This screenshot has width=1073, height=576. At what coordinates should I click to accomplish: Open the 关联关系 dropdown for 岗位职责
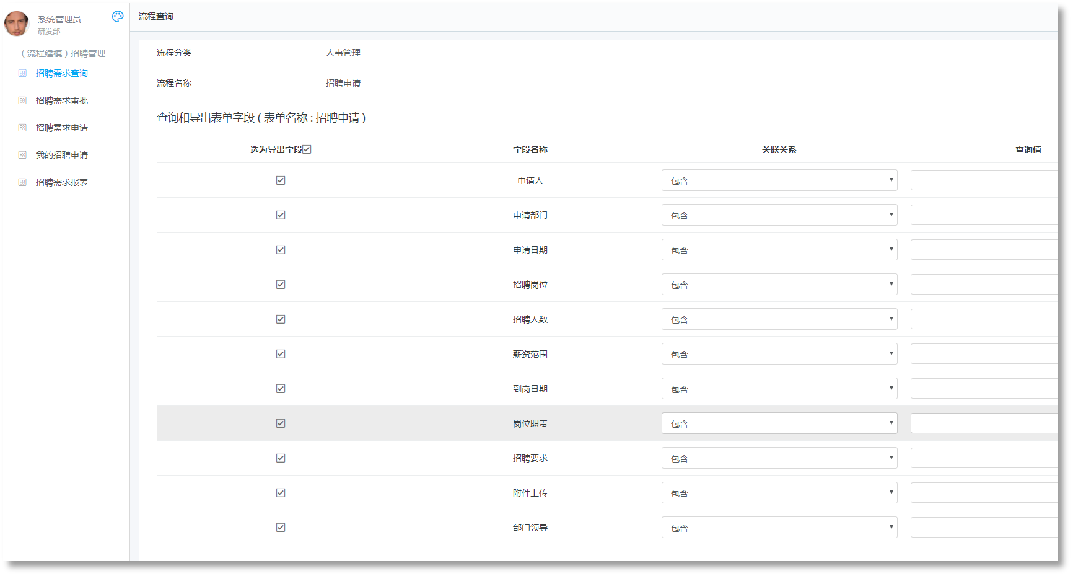779,423
